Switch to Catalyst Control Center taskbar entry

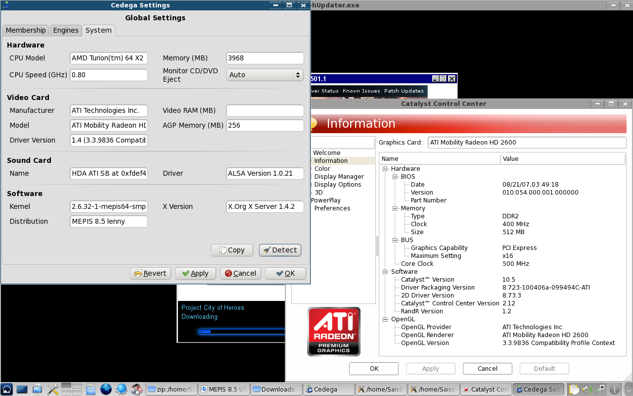point(486,389)
